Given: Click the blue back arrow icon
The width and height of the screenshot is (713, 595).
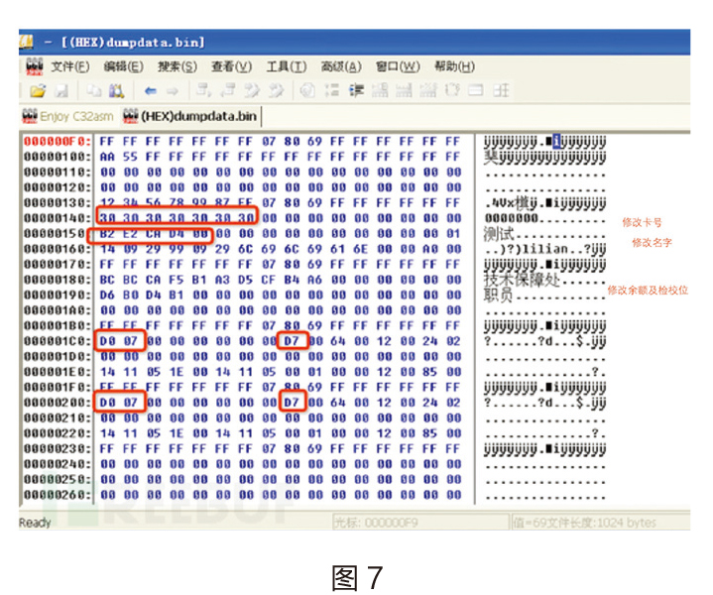Looking at the screenshot, I should [151, 90].
